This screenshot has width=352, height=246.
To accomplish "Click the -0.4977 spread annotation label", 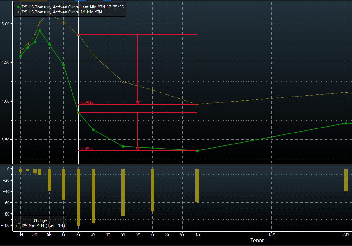I will (x=86, y=149).
